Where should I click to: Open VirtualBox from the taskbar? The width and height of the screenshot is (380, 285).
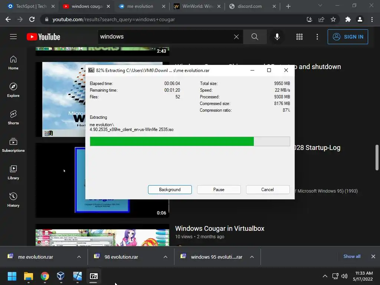tap(61, 276)
